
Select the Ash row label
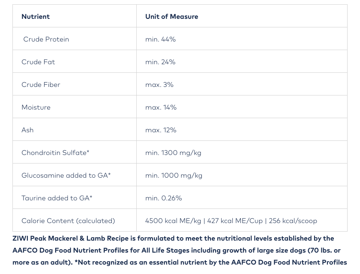click(x=27, y=130)
